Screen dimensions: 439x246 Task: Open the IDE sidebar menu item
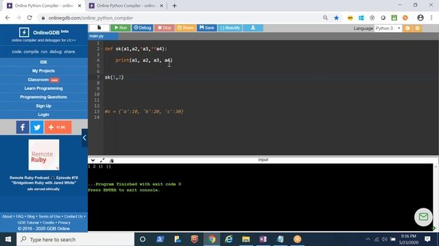[x=43, y=62]
